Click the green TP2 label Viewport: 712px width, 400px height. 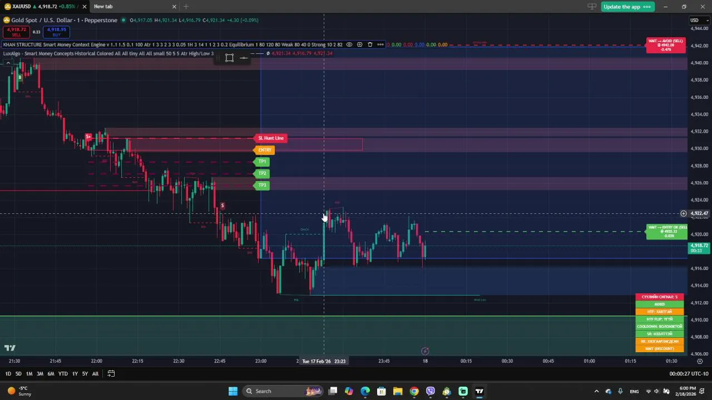(261, 173)
